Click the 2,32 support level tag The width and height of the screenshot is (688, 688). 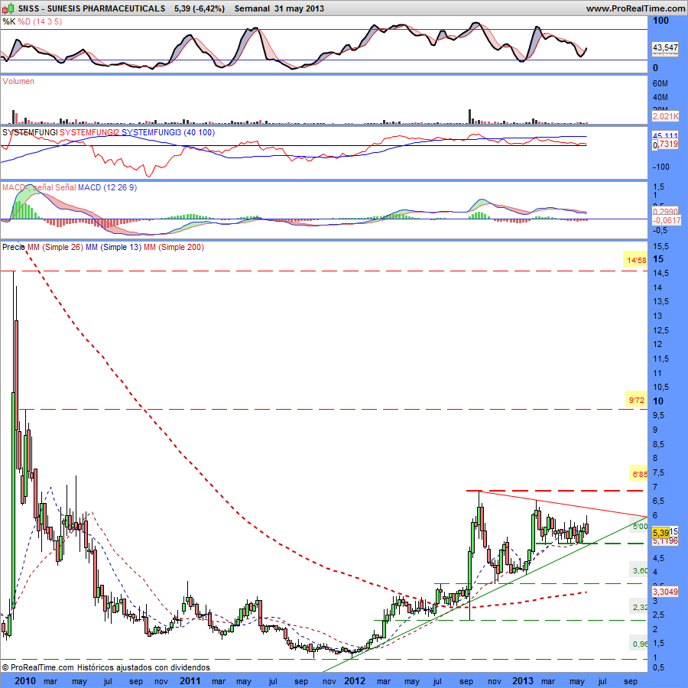[x=639, y=607]
